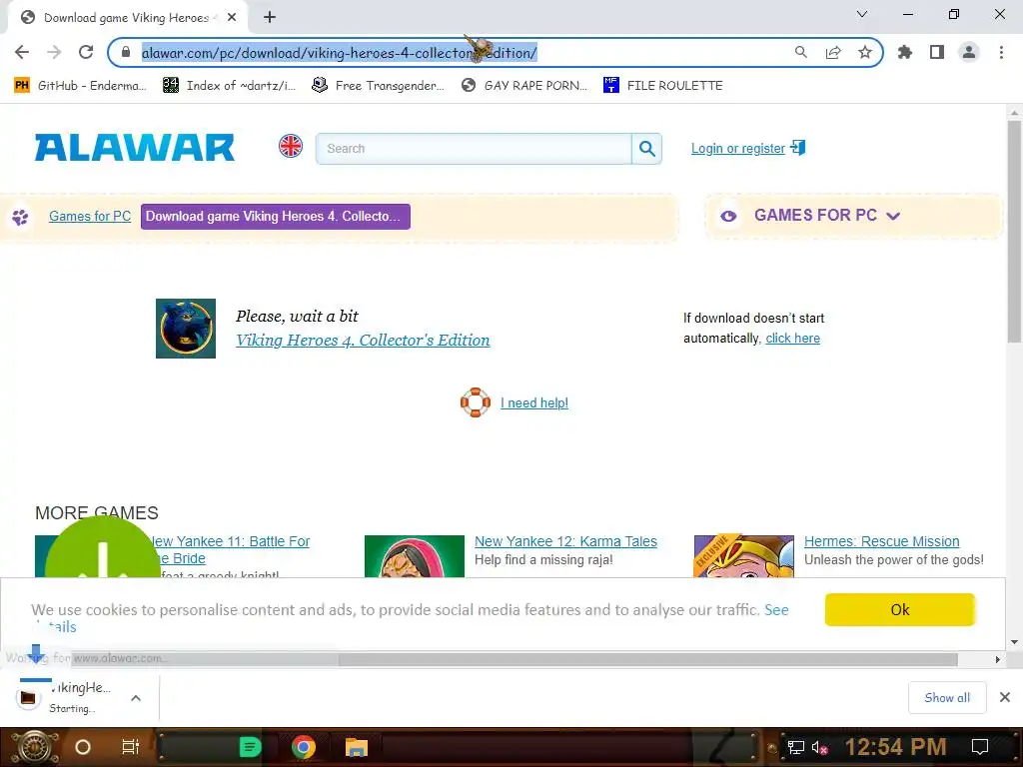Open Viking Heroes 4. Collector's Edition link
Screen dimensions: 1023x767
point(363,341)
